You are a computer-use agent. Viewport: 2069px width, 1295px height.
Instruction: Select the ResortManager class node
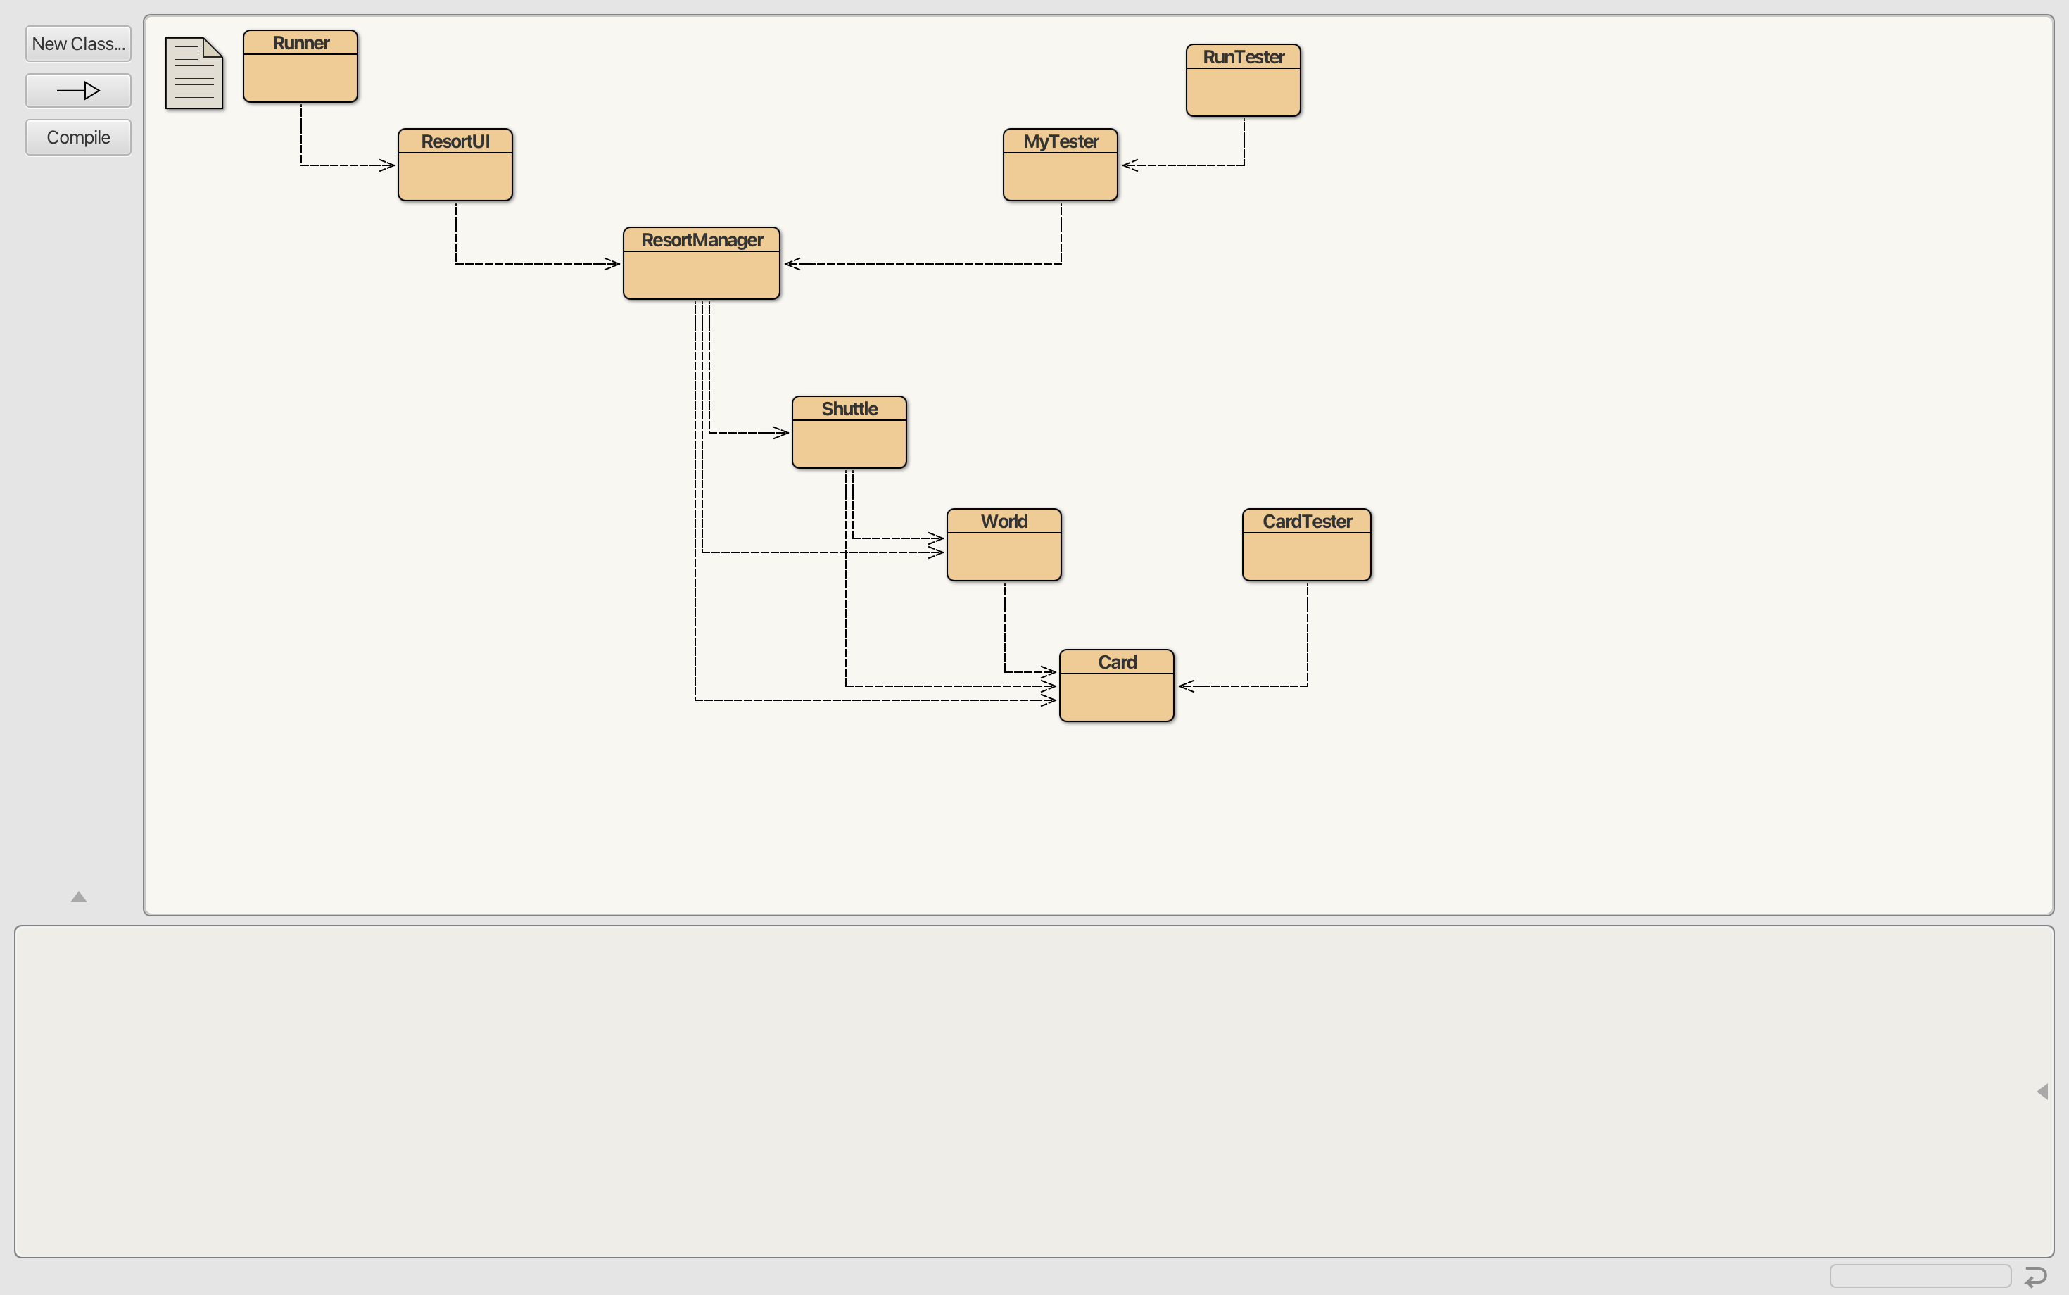pyautogui.click(x=700, y=261)
